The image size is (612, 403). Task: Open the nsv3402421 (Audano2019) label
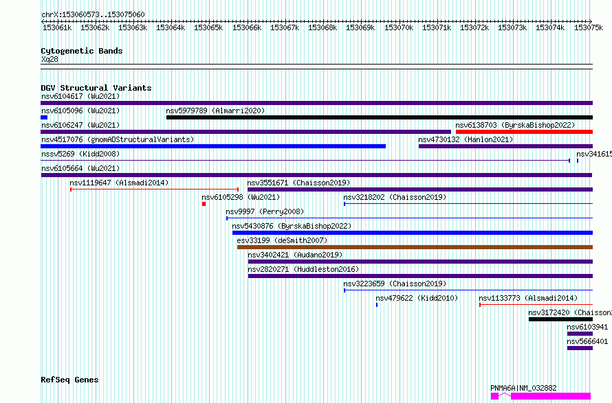tap(295, 255)
